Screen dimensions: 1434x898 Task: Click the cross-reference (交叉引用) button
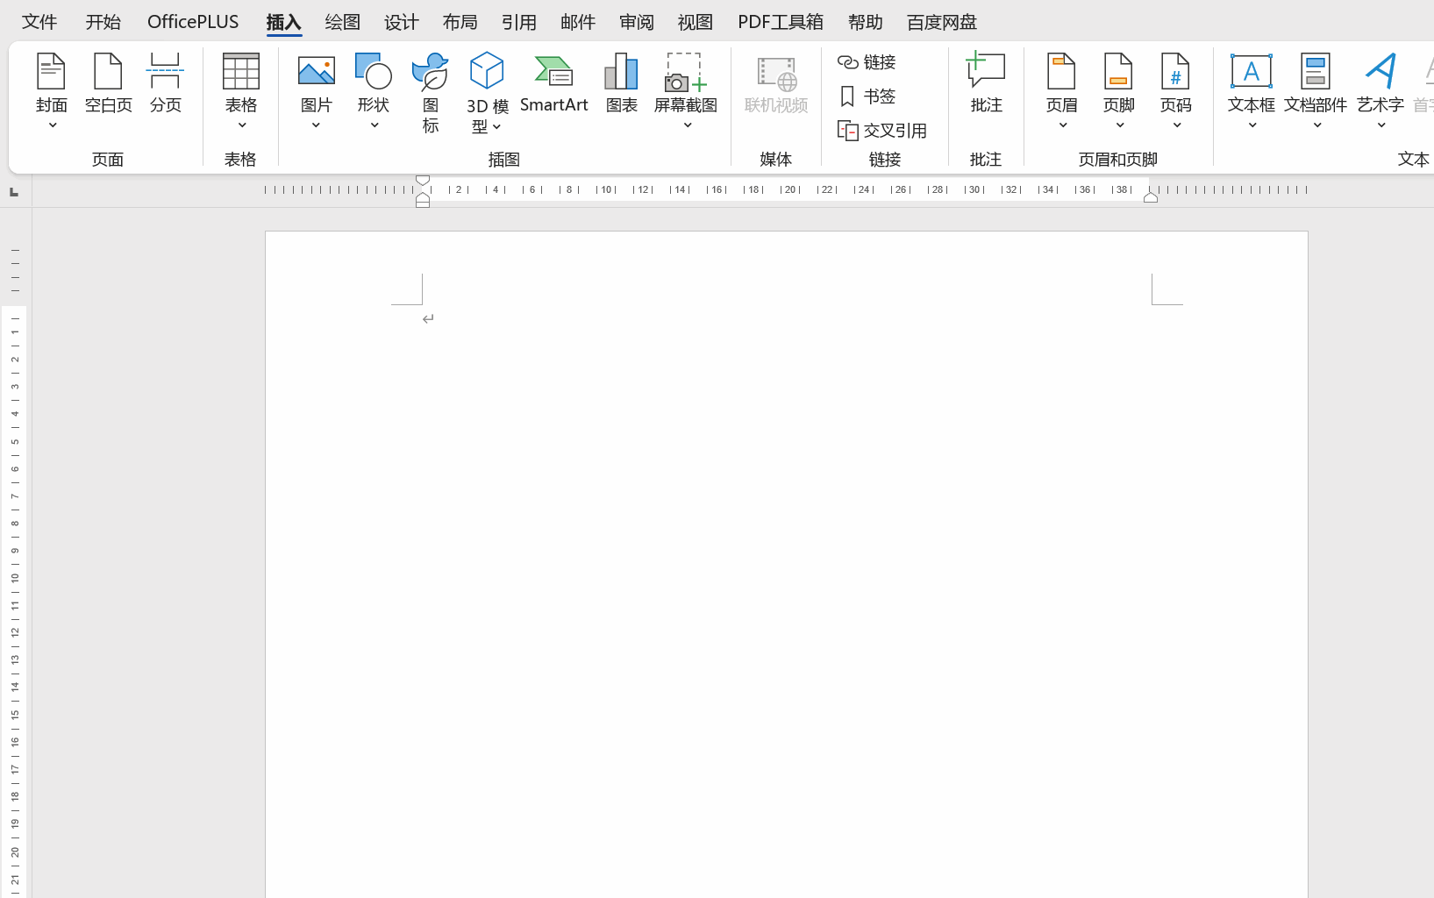[882, 131]
